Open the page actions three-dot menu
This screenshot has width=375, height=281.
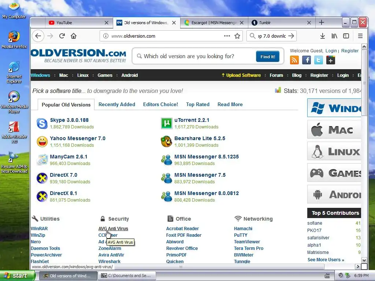(x=227, y=36)
